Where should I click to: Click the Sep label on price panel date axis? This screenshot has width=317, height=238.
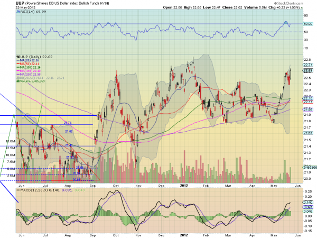(92, 186)
